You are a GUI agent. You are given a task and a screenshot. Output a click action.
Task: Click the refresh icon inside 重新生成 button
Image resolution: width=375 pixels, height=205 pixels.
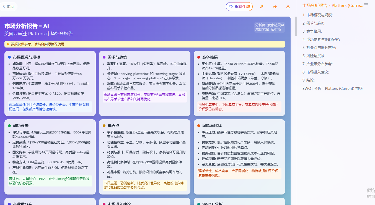coord(230,7)
